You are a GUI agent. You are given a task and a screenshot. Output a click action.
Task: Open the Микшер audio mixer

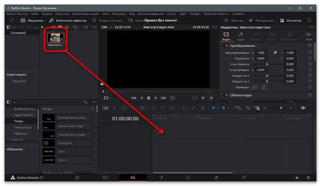[233, 21]
